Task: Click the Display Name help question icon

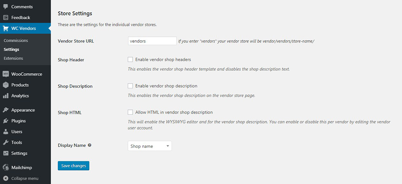Action: coord(90,145)
